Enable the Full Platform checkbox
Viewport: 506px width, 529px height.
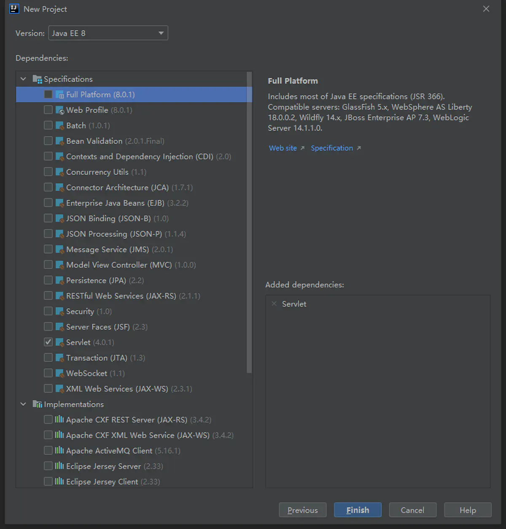coord(48,94)
